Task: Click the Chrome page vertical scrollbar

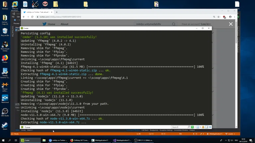Action: 236,74
